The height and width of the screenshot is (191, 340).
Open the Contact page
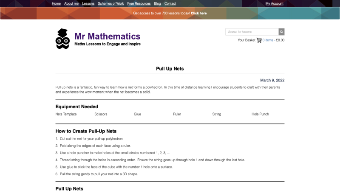tap(170, 3)
